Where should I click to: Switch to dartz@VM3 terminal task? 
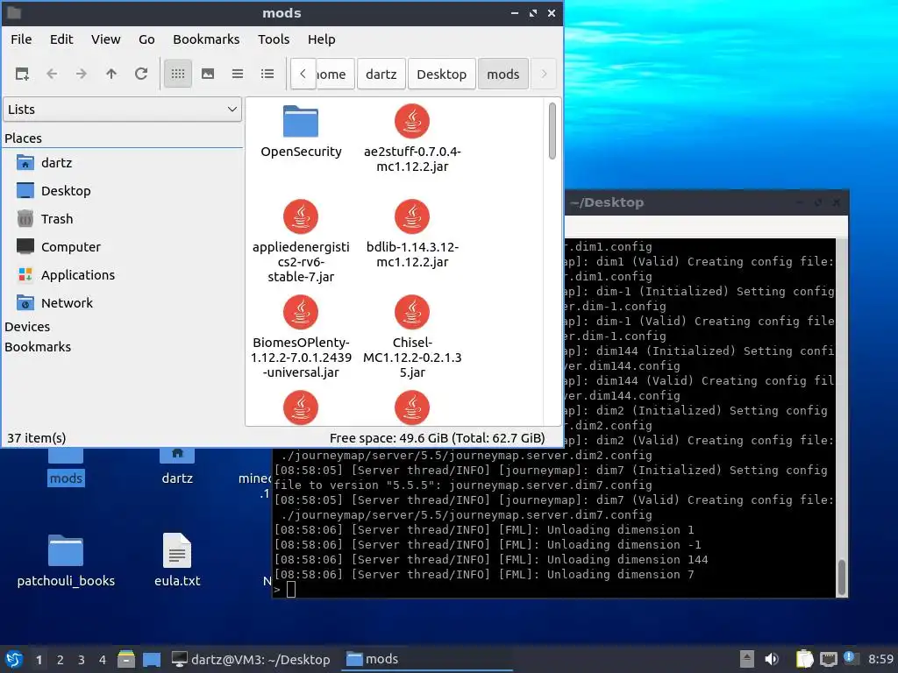tap(251, 660)
